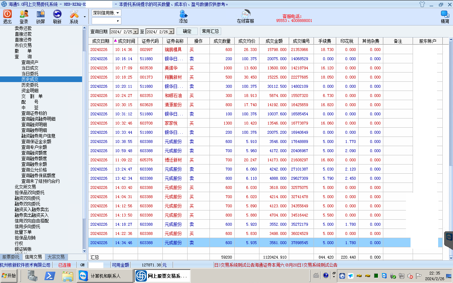The width and height of the screenshot is (453, 283).
Task: Open the 系统 settings tools icon
Action: click(x=74, y=14)
